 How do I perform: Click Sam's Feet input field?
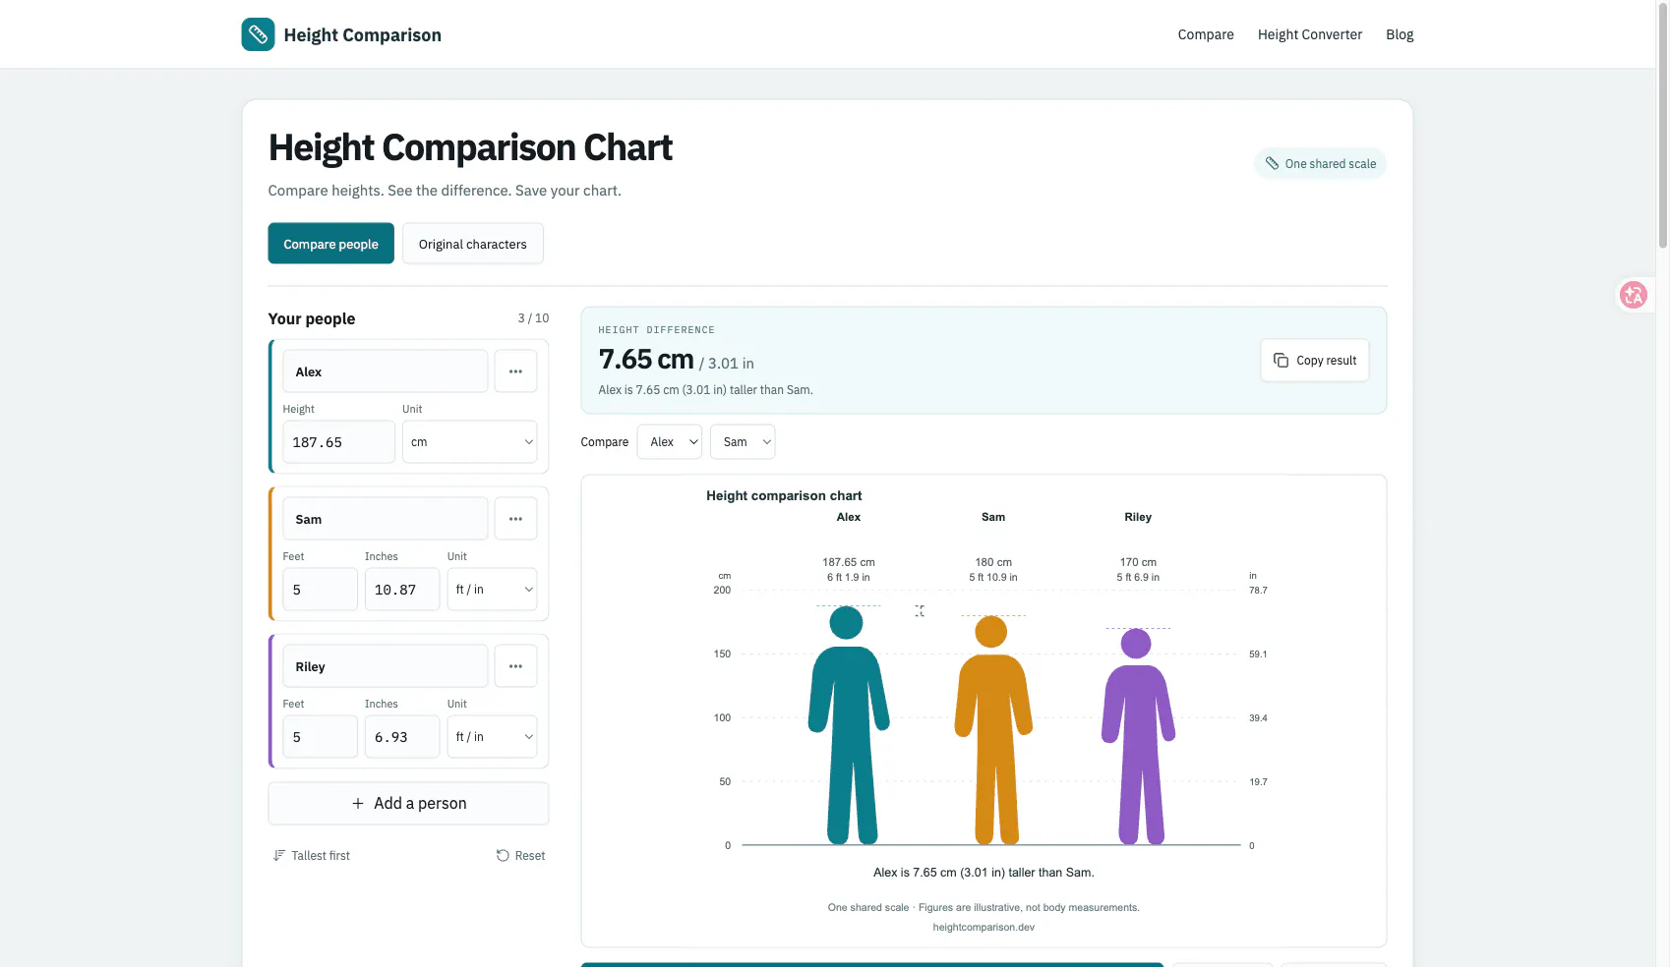(321, 590)
